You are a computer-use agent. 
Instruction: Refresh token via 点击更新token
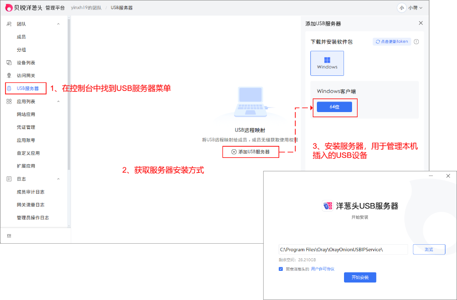[393, 42]
